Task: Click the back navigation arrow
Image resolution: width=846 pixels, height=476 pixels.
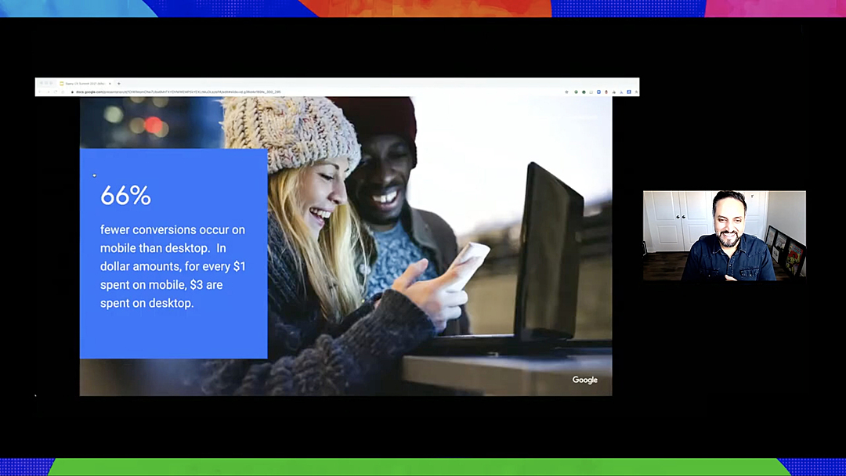Action: point(40,92)
